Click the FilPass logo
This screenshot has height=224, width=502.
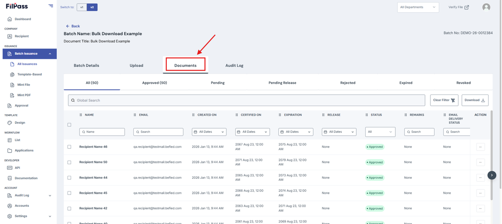pos(17,6)
